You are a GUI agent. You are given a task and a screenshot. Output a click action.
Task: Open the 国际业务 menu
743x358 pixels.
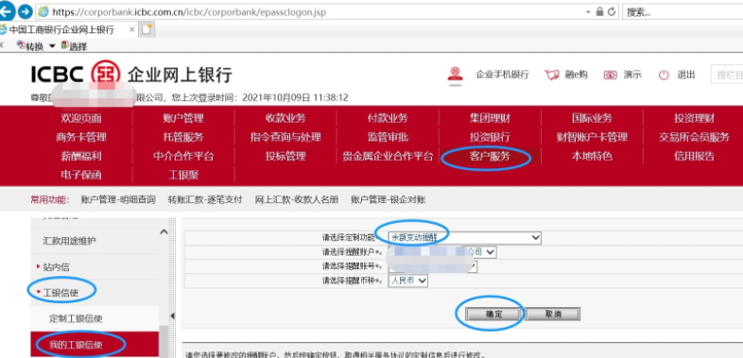click(592, 118)
